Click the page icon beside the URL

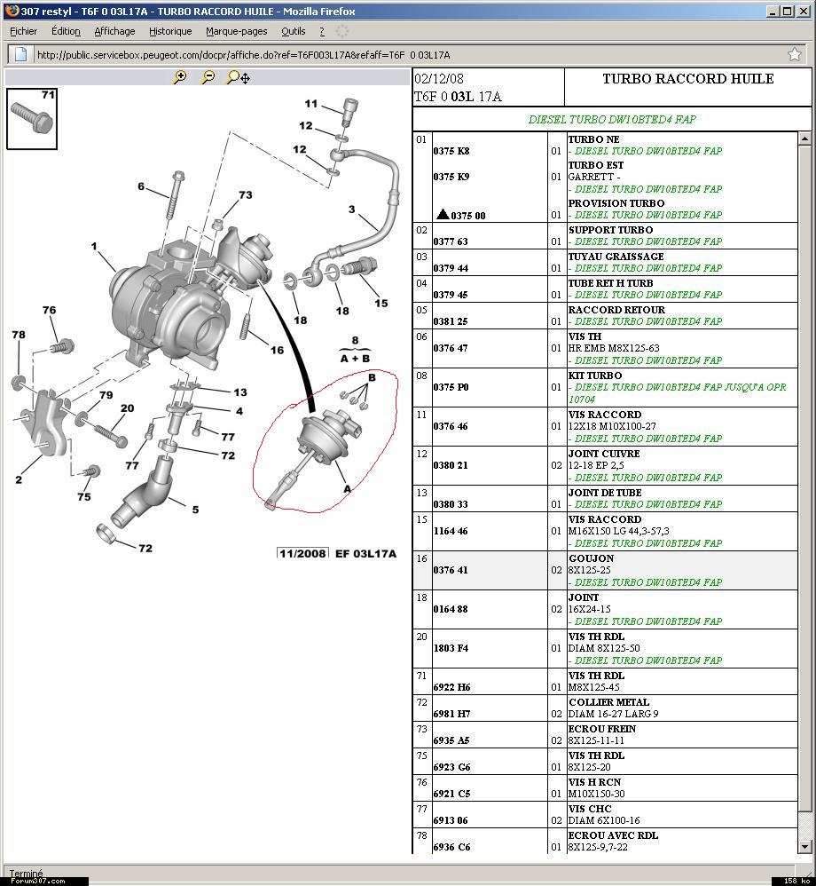pyautogui.click(x=21, y=54)
